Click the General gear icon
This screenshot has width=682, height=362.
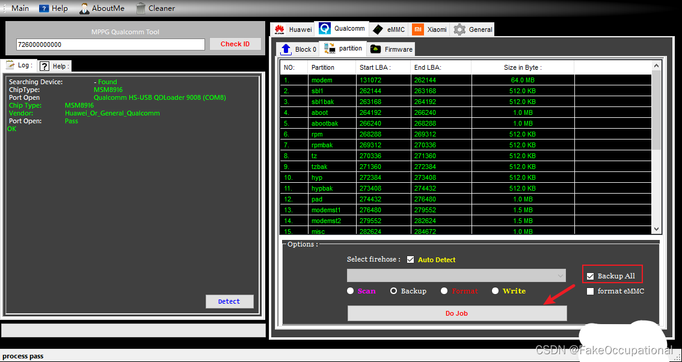click(459, 29)
